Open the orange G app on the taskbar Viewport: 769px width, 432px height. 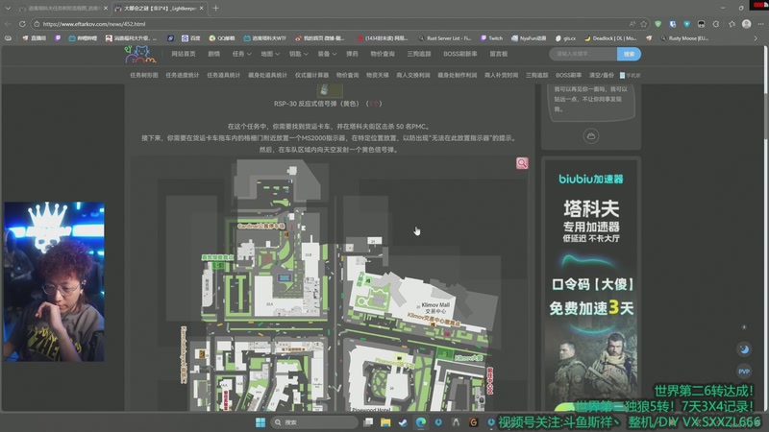coord(473,422)
